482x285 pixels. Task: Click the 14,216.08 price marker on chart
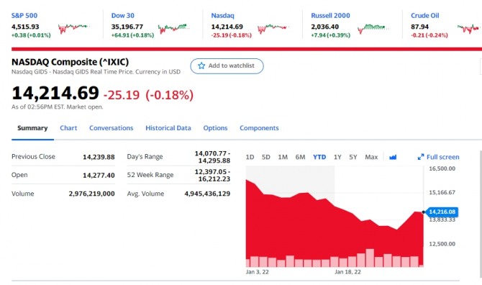click(x=442, y=212)
